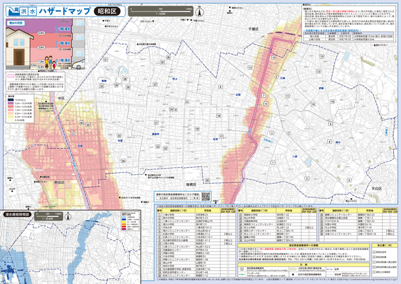Click shelter marker number 13

tap(318, 71)
